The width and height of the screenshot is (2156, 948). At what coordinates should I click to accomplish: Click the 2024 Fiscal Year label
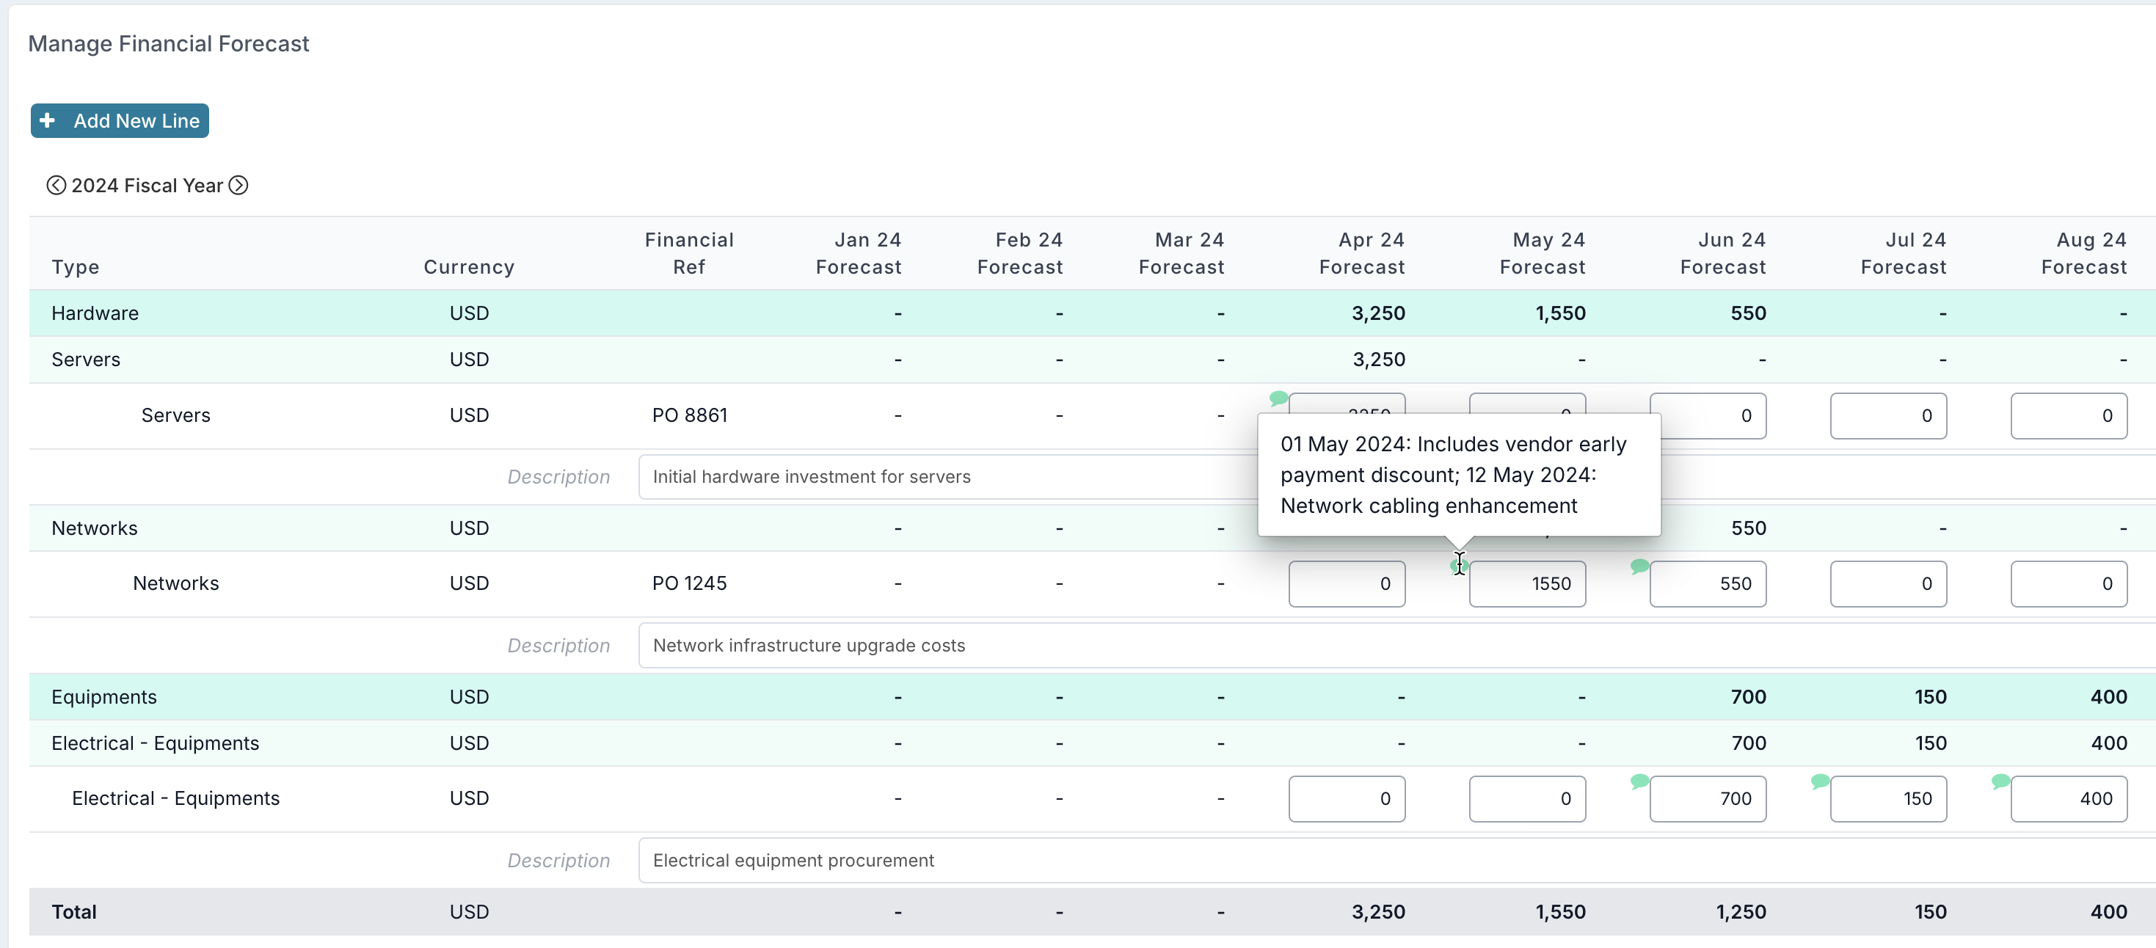(148, 186)
